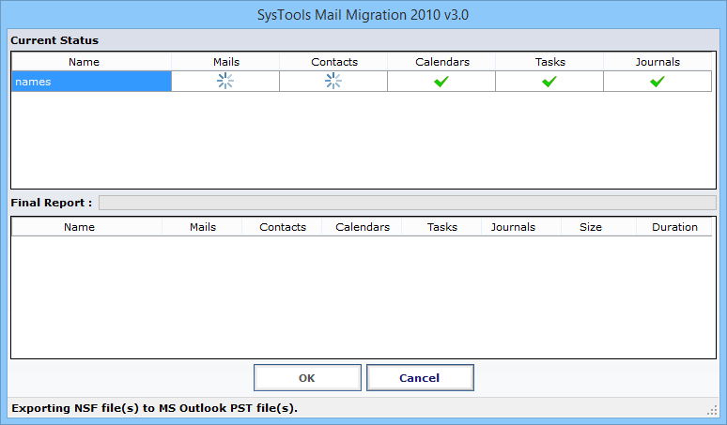This screenshot has height=425, width=727.
Task: Click the Name column header in Final Report
Action: (x=86, y=227)
